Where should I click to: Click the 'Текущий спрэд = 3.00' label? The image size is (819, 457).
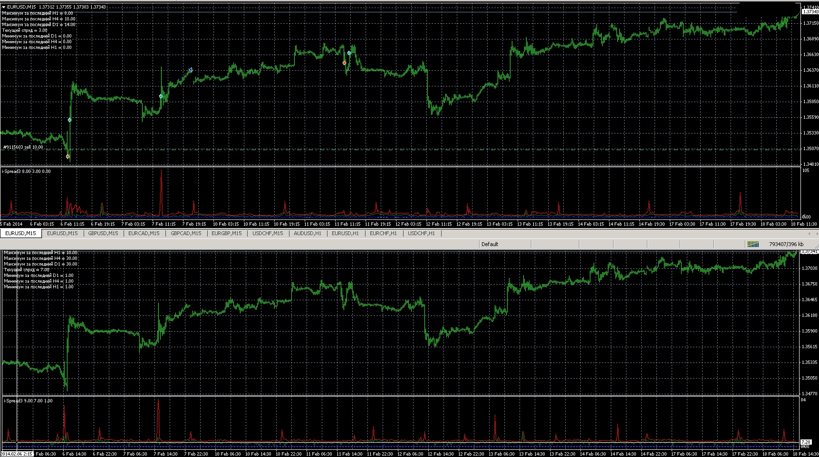(25, 30)
